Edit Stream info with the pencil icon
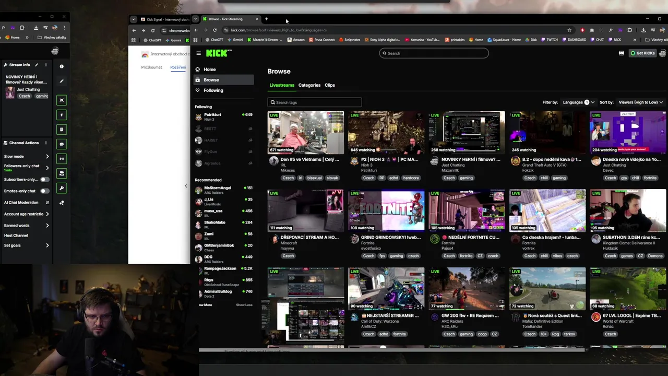668x376 pixels. point(37,65)
